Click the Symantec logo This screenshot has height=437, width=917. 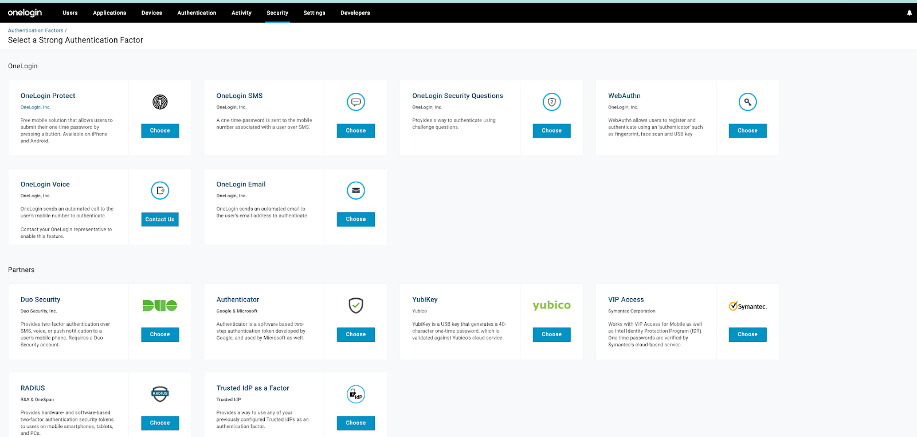pos(748,306)
